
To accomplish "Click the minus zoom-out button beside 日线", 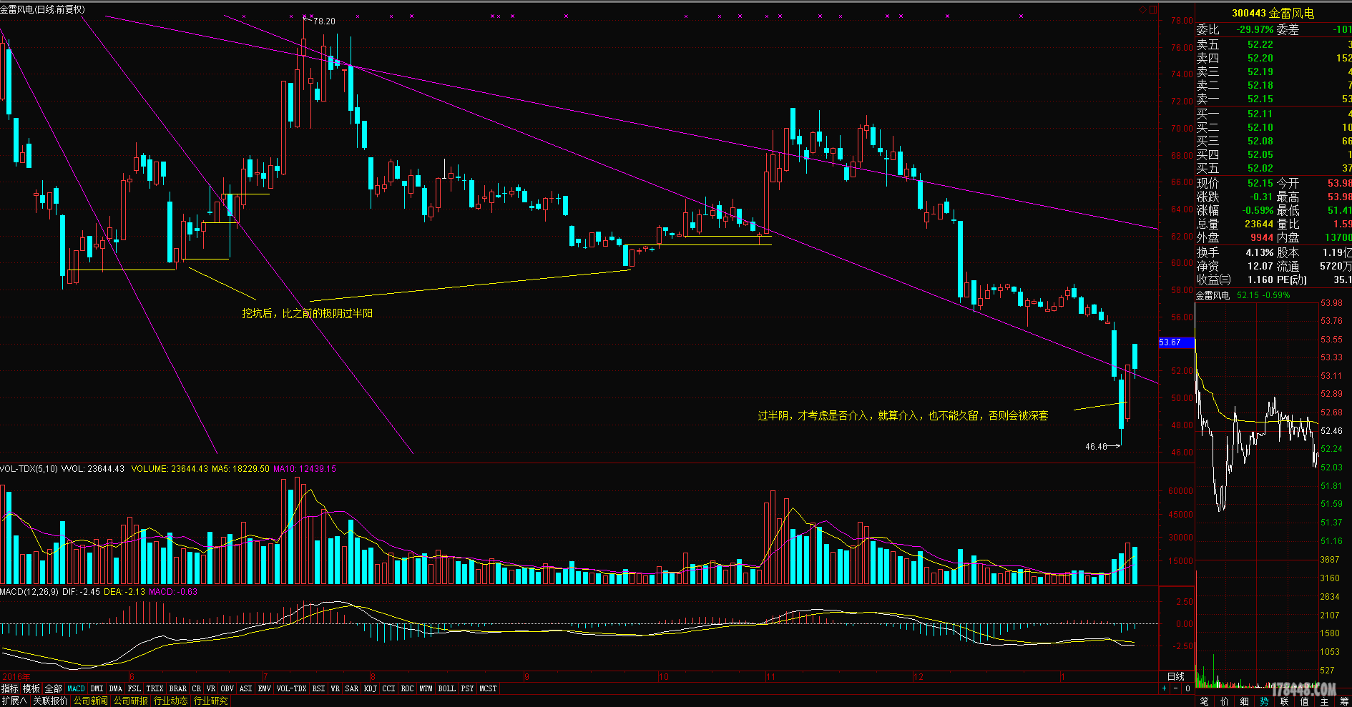I will pos(1175,688).
